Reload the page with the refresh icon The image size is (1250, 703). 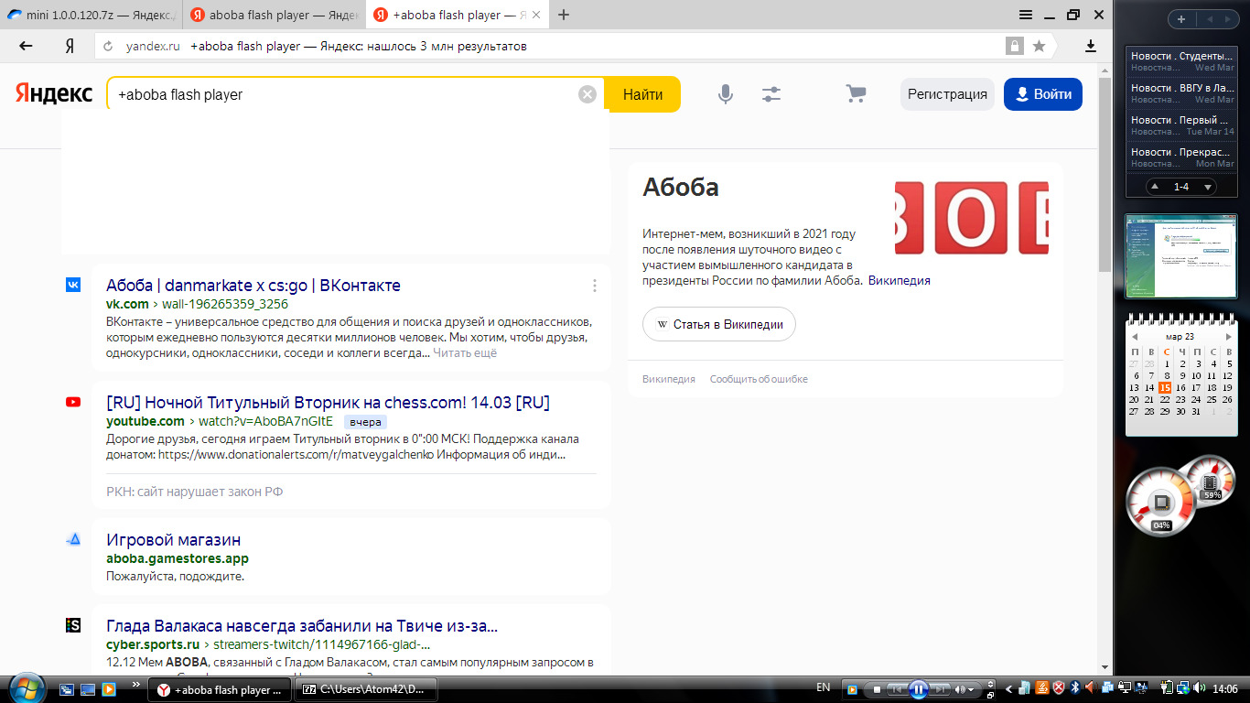[x=108, y=46]
